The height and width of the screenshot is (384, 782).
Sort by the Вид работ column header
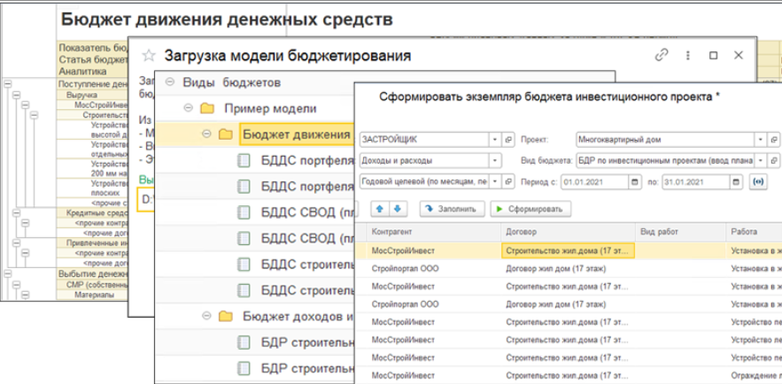pos(680,232)
